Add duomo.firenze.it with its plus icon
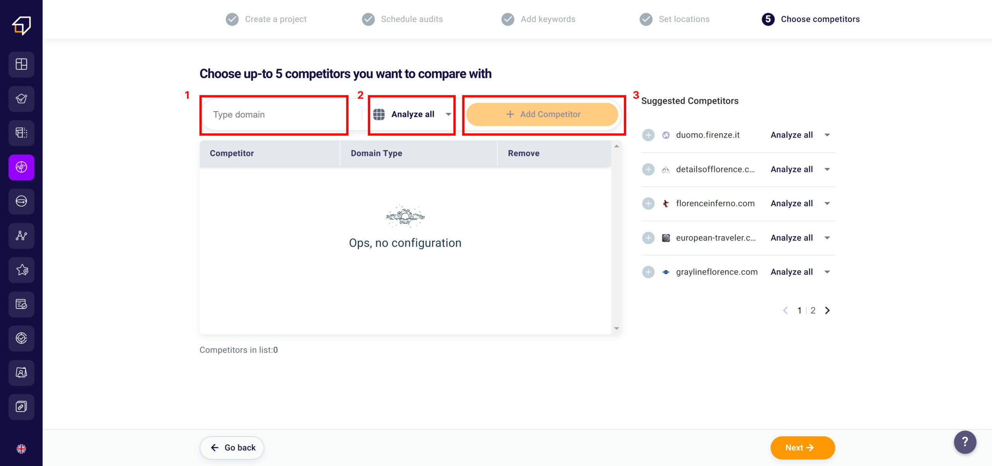This screenshot has height=466, width=992. pos(648,135)
